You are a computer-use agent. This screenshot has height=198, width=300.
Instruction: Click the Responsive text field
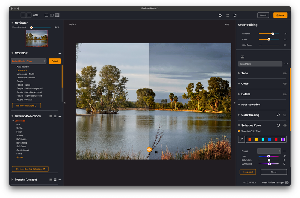tap(260, 64)
